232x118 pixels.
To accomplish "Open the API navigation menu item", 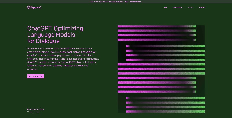I will (x=165, y=8).
